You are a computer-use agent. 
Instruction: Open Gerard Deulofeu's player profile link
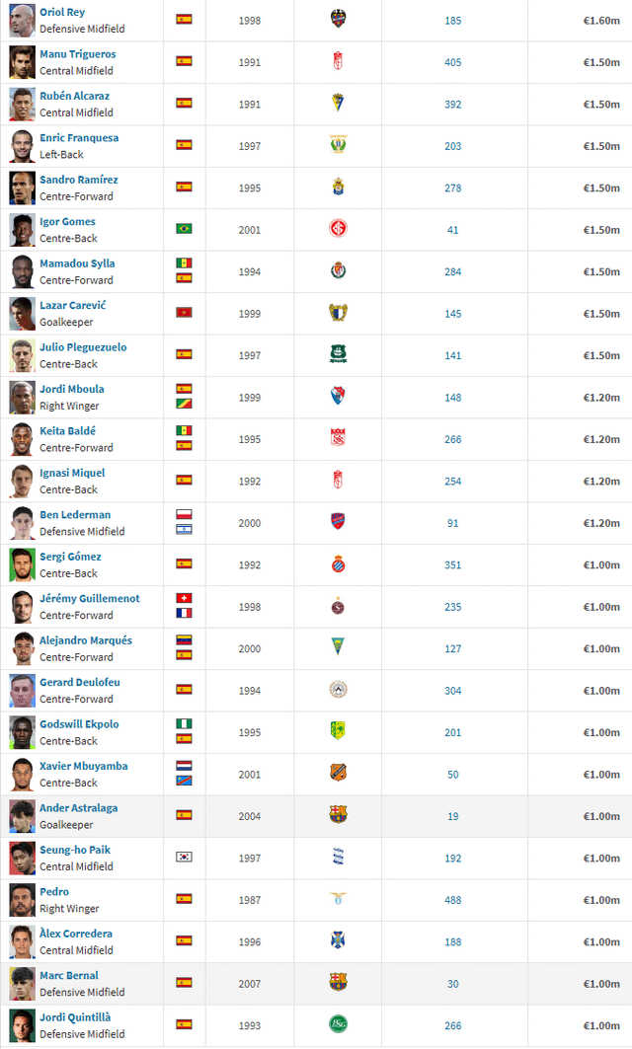point(80,682)
